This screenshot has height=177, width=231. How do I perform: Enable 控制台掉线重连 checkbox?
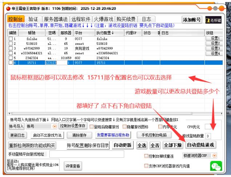pyautogui.click(x=146, y=156)
